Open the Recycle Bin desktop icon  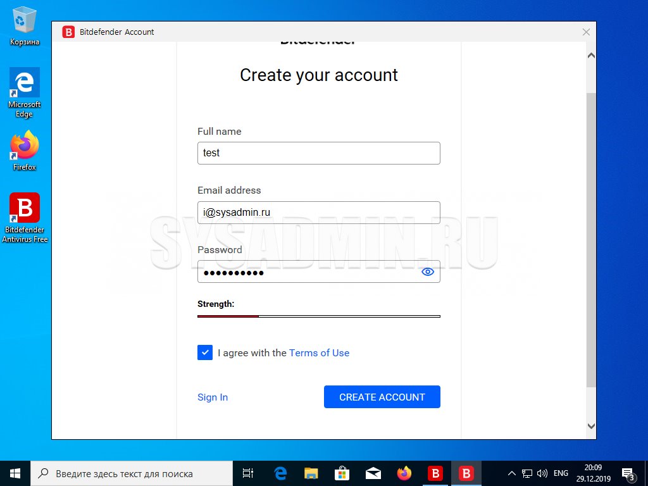(25, 23)
